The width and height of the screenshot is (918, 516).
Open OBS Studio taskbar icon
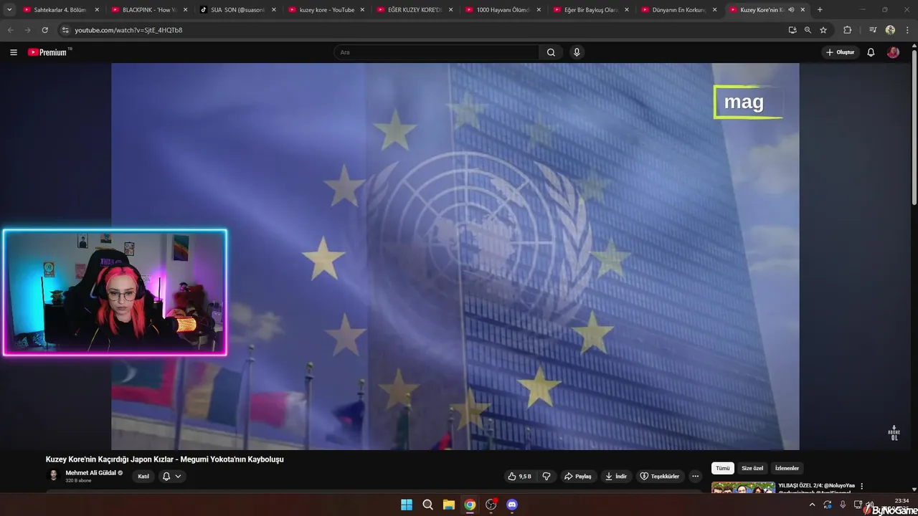(x=491, y=505)
